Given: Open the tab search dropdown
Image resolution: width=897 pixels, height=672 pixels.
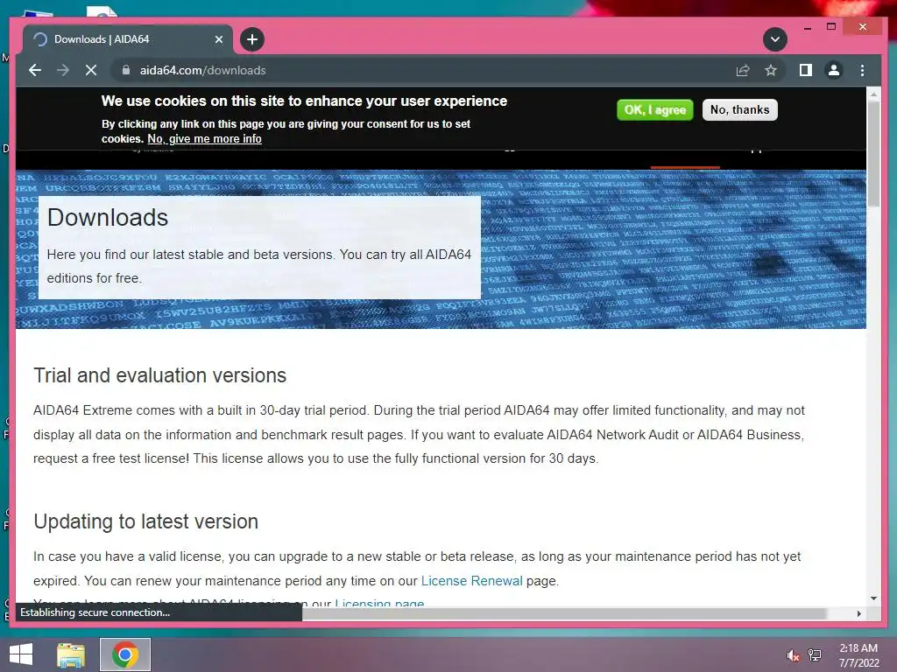Looking at the screenshot, I should click(775, 39).
